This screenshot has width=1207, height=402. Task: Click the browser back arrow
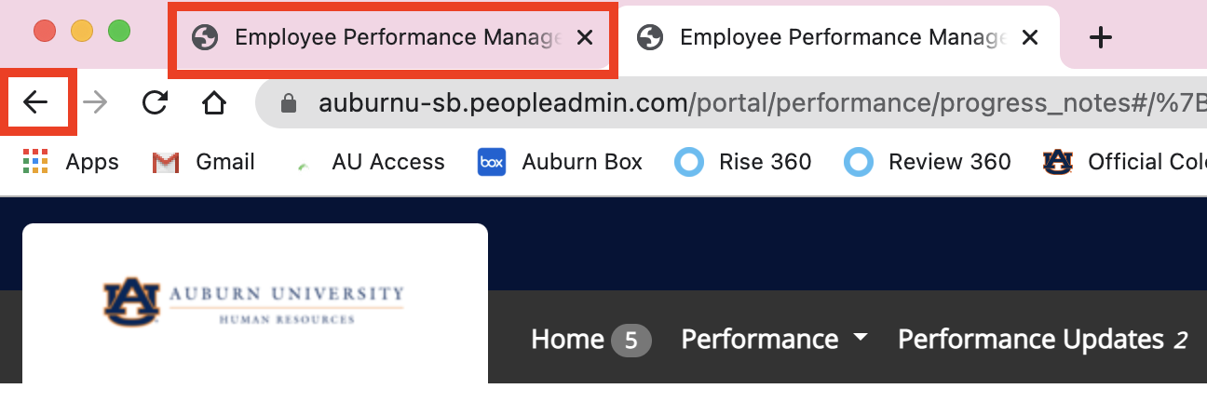coord(35,102)
